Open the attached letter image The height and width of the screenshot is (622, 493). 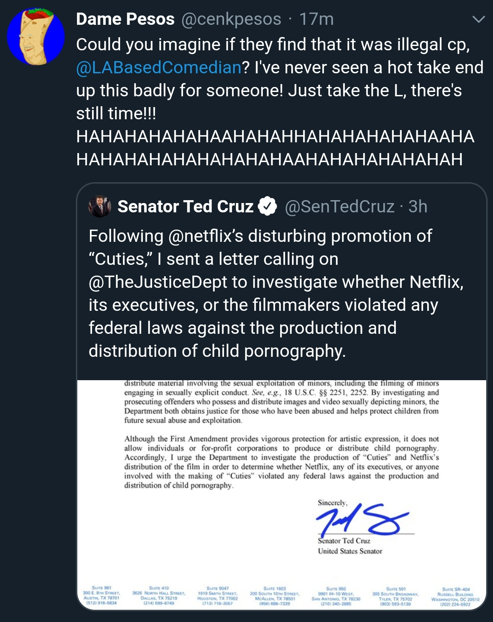tap(282, 495)
